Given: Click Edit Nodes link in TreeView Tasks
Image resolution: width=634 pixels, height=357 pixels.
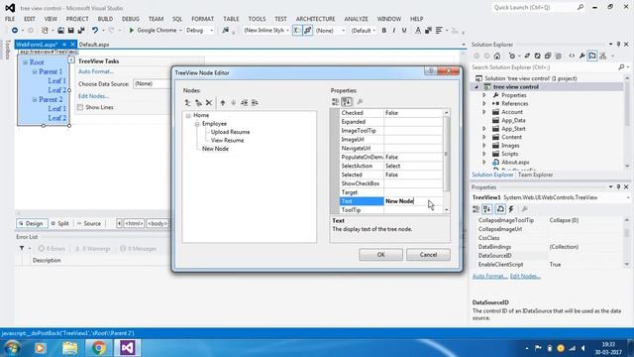Looking at the screenshot, I should [x=93, y=96].
